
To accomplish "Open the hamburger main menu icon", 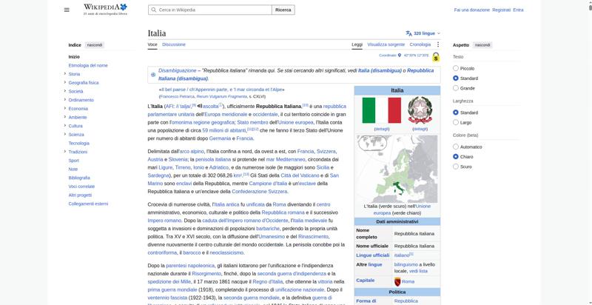I will [67, 10].
